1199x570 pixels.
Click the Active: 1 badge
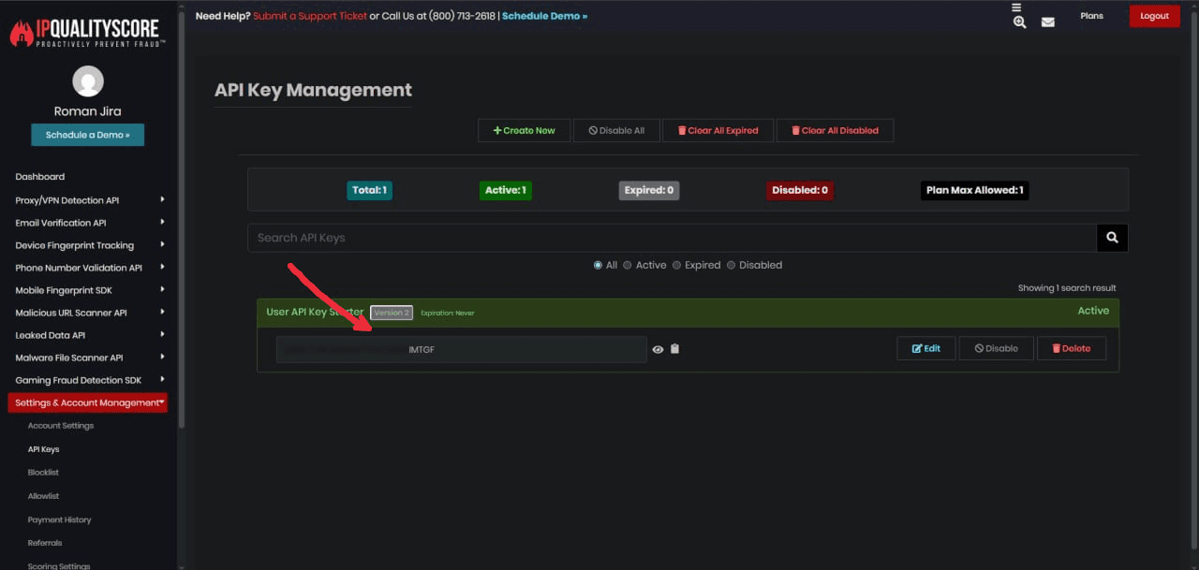coord(505,190)
